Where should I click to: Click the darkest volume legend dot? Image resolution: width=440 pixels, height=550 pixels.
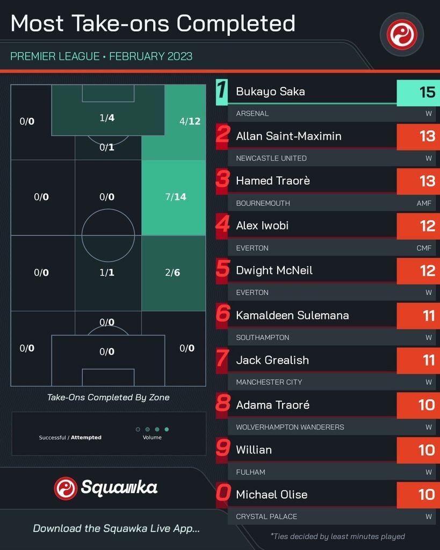[138, 429]
